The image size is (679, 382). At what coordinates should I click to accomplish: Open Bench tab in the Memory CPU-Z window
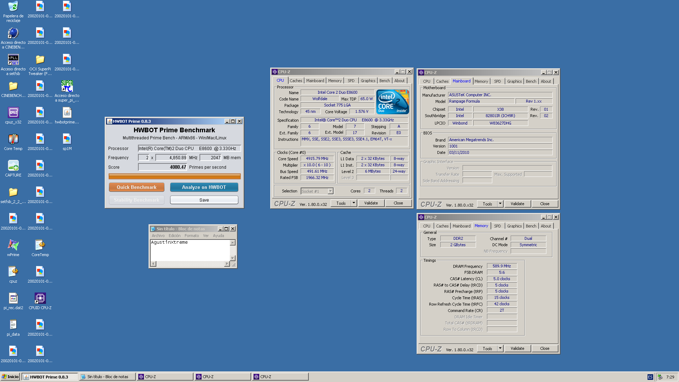click(531, 226)
